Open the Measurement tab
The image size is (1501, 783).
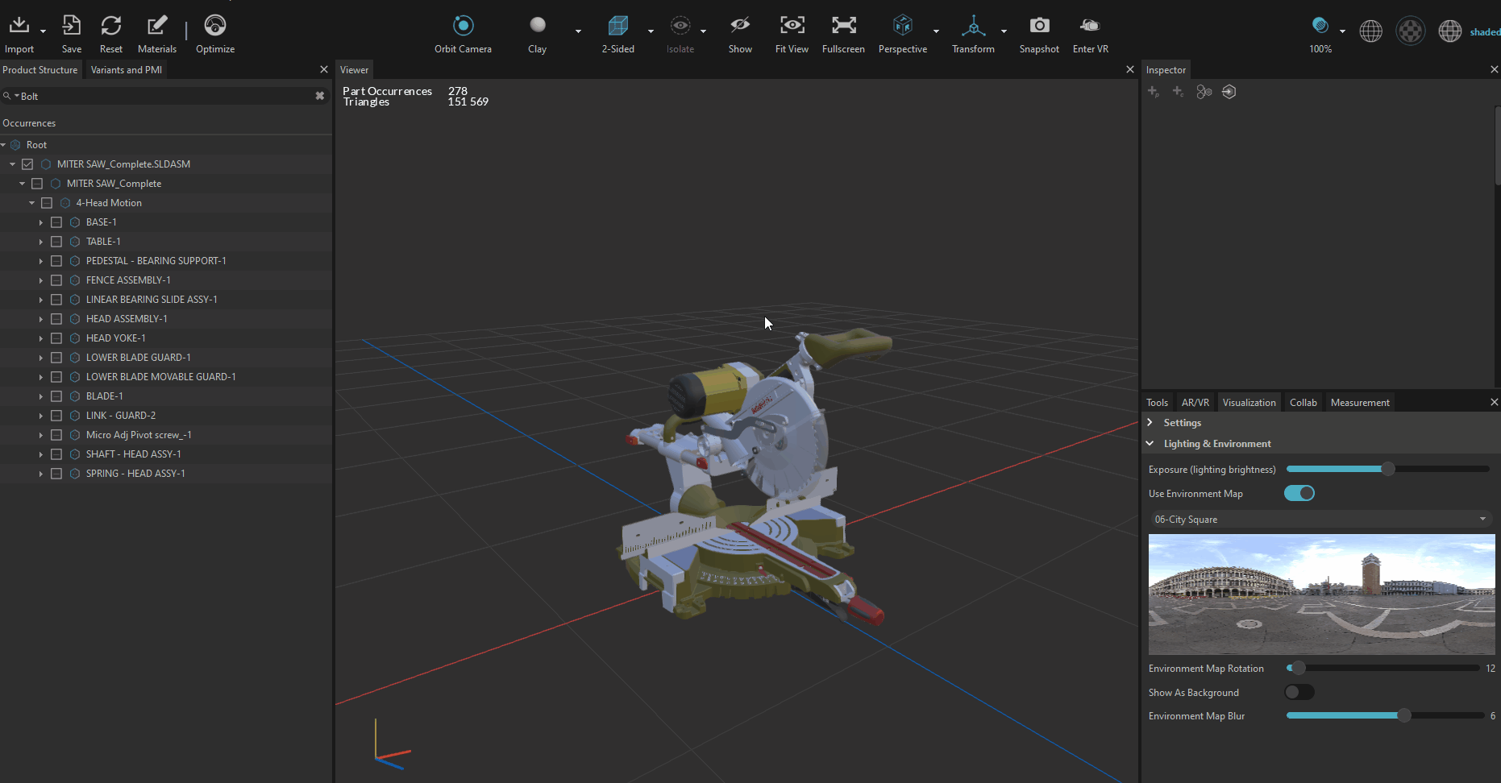coord(1359,403)
